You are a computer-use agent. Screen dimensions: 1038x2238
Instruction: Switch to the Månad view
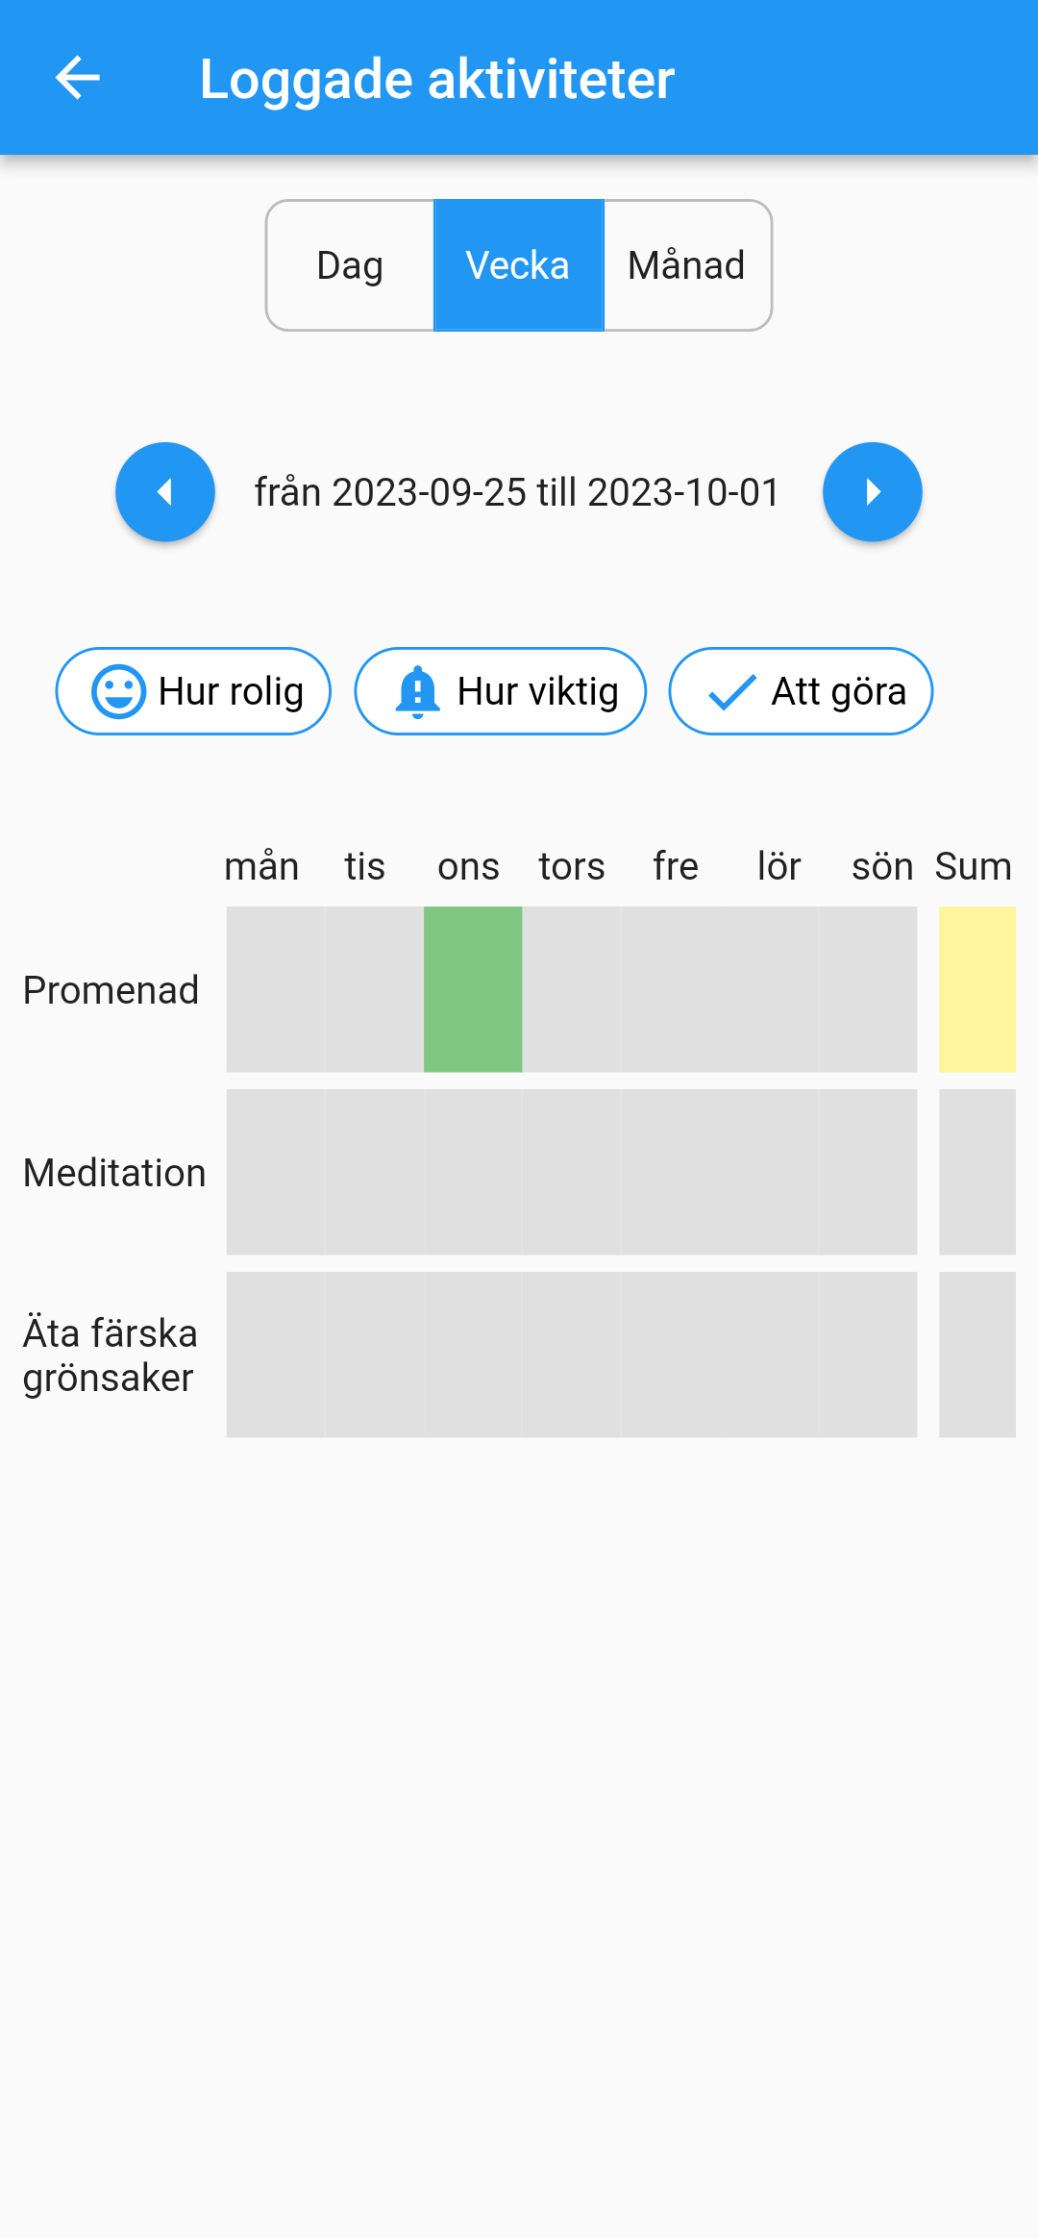click(x=686, y=265)
